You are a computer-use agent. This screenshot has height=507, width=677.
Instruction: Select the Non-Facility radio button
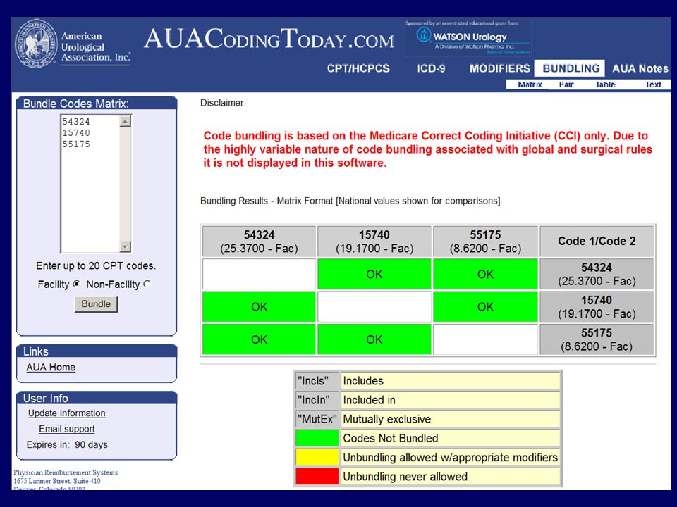[x=147, y=284]
